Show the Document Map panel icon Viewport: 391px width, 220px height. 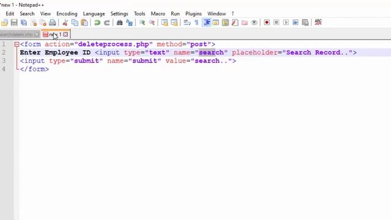point(225,23)
